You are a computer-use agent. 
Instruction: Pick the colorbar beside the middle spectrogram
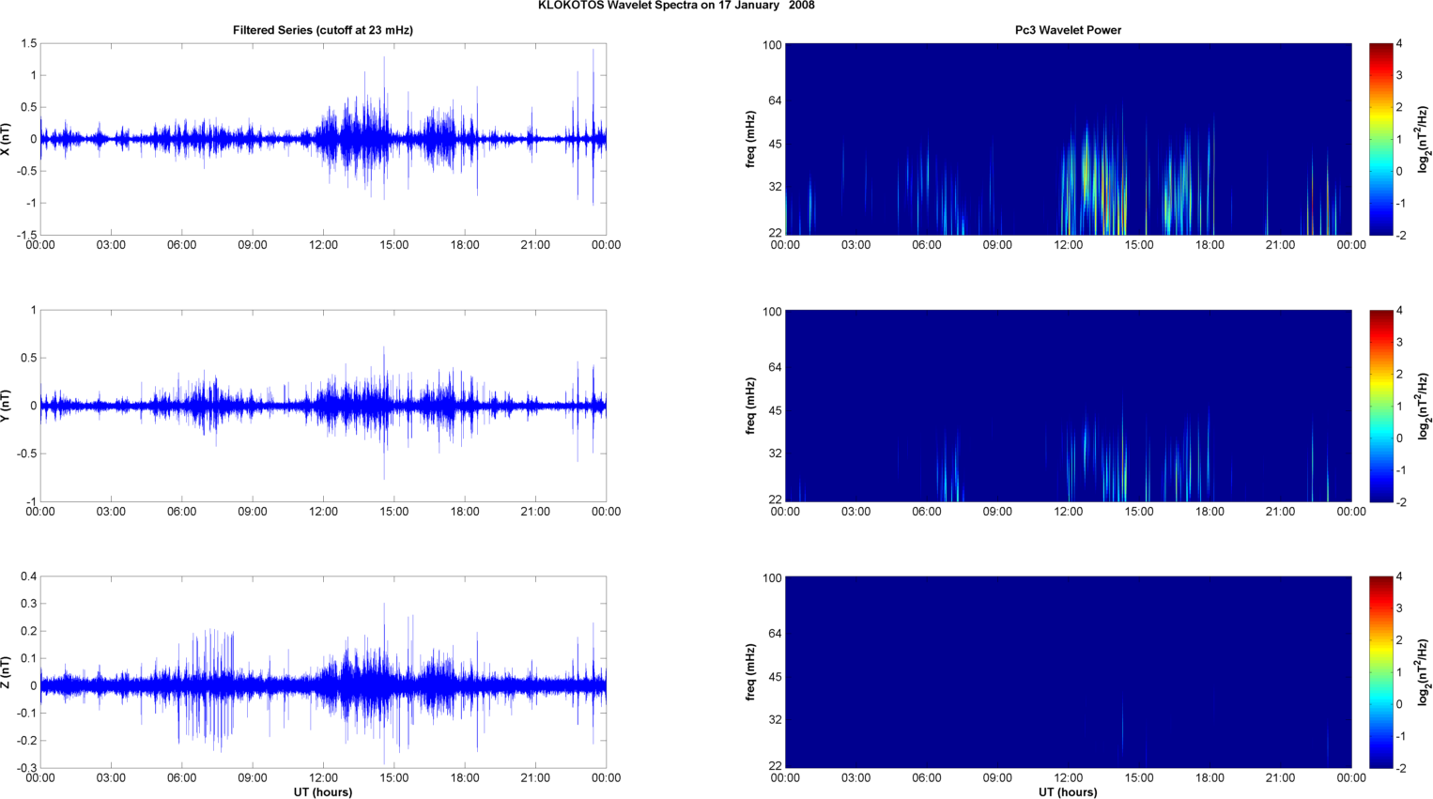tap(1380, 406)
